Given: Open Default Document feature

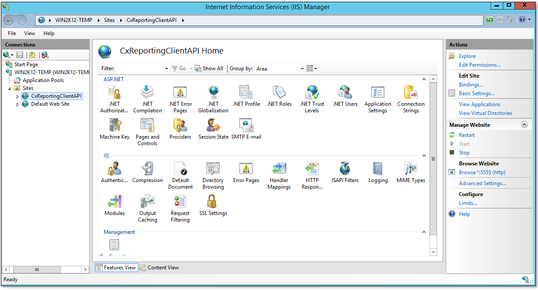Looking at the screenshot, I should [x=180, y=175].
